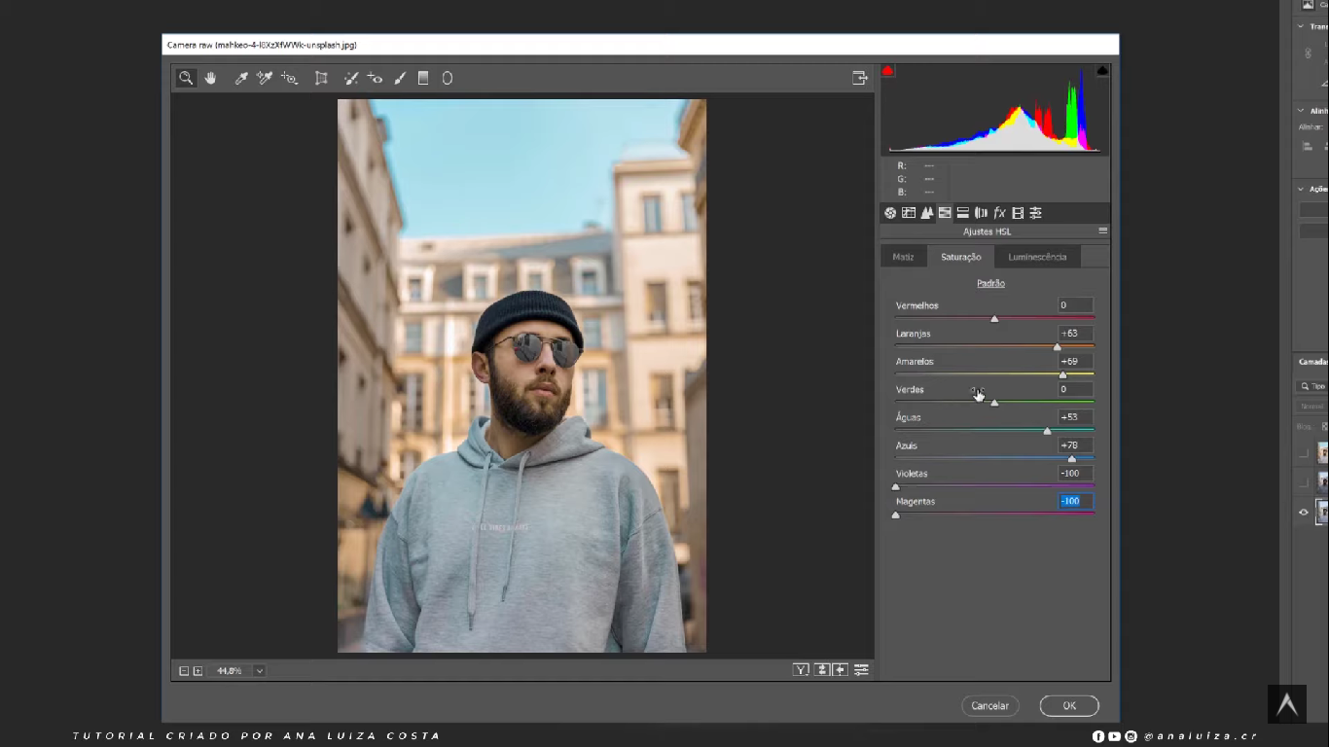Screen dimensions: 1329x747
Task: Open the Effects fx panel
Action: (x=999, y=213)
